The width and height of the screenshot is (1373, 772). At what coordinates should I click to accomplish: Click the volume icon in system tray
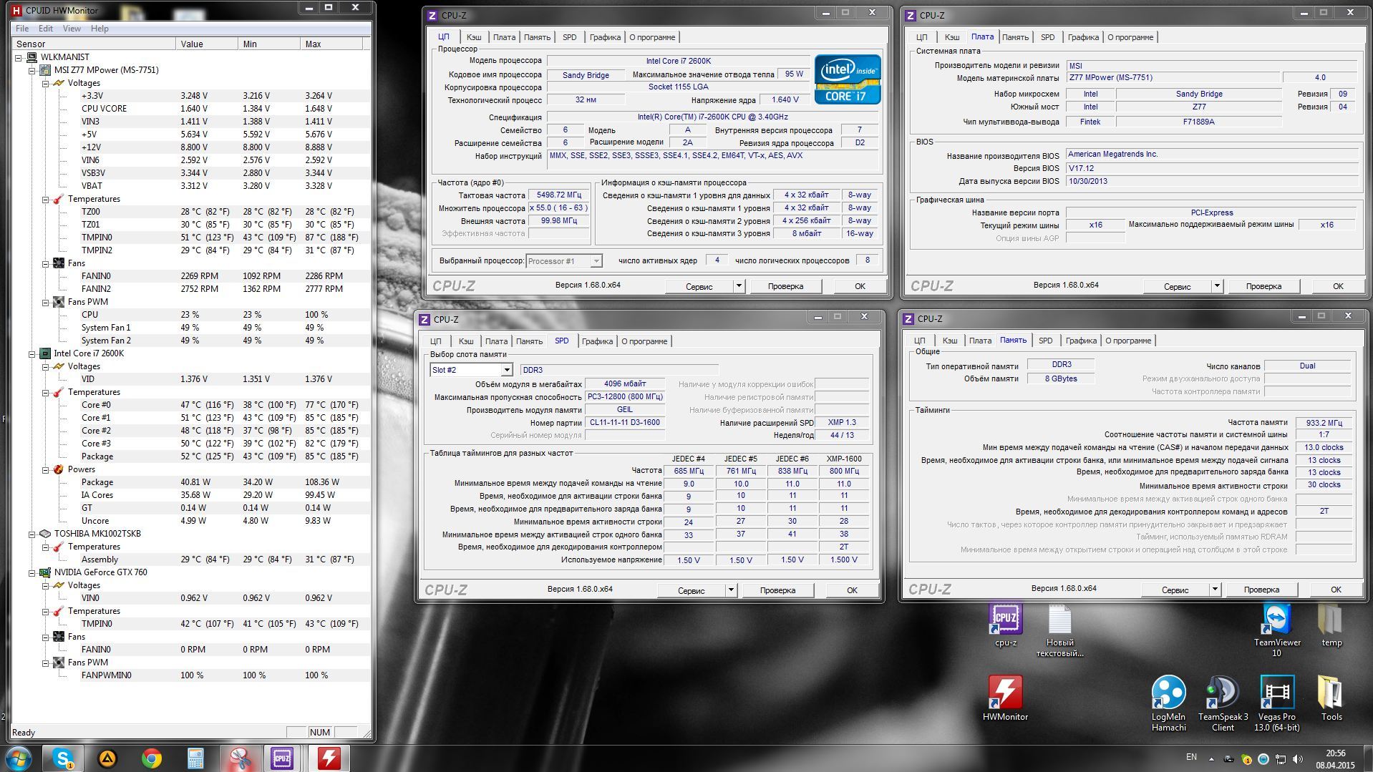point(1298,758)
